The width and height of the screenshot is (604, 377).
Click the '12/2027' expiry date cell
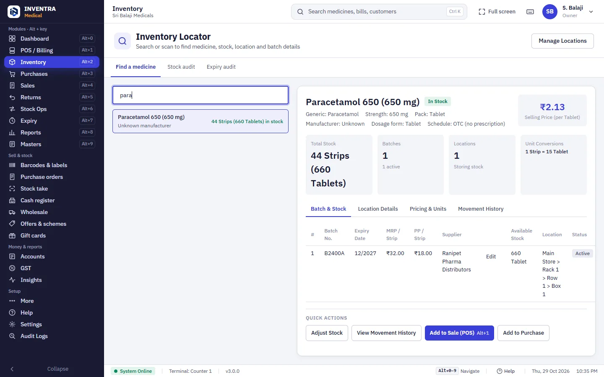(365, 253)
